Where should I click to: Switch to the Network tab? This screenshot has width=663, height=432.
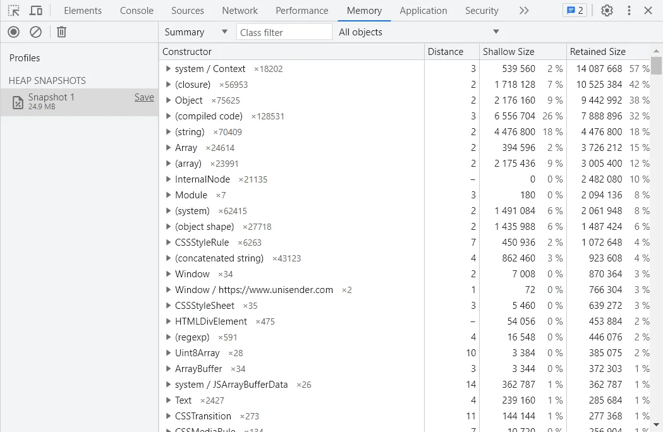(240, 11)
